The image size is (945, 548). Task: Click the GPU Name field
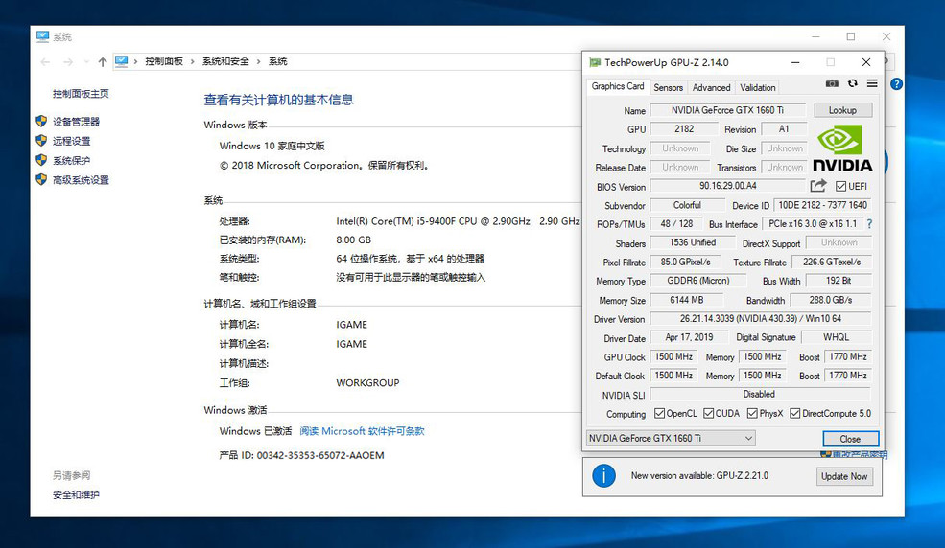(x=727, y=110)
